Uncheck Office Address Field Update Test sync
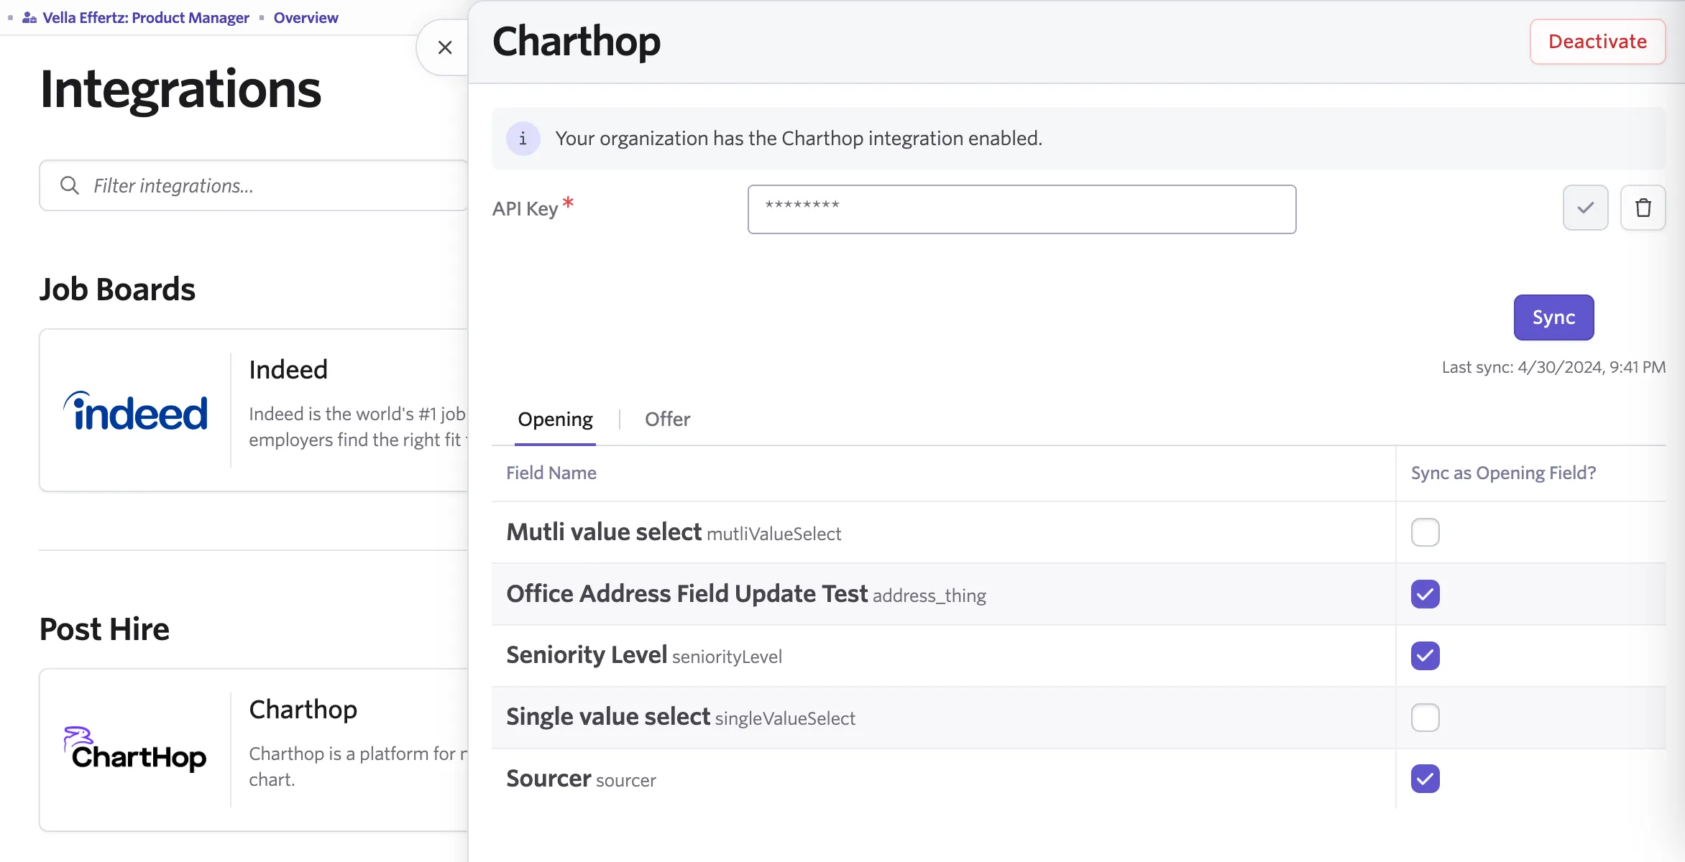 tap(1425, 594)
